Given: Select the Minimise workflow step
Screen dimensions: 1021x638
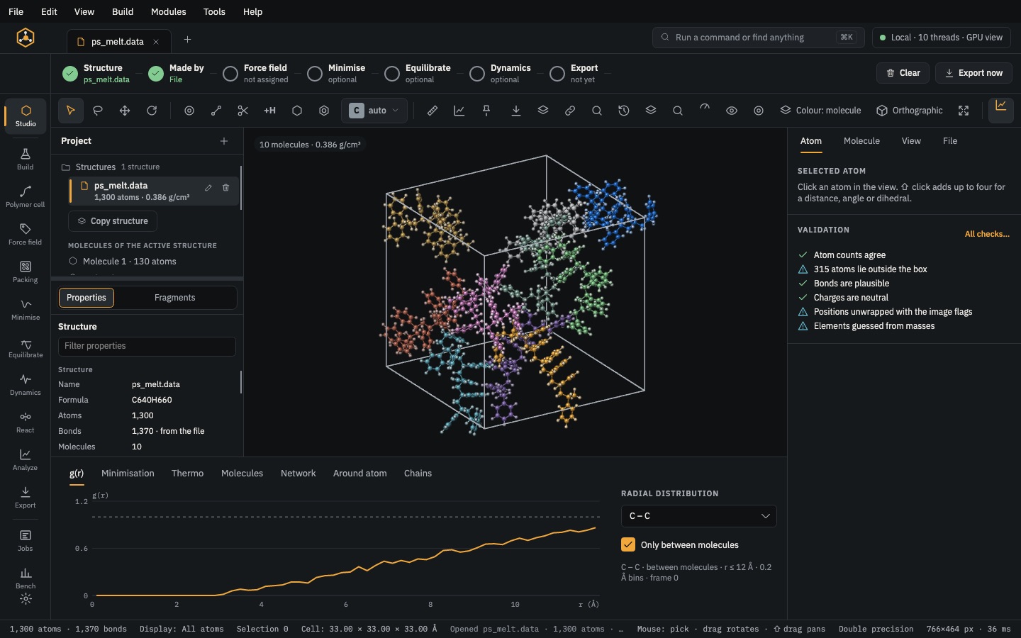Looking at the screenshot, I should tap(337, 73).
